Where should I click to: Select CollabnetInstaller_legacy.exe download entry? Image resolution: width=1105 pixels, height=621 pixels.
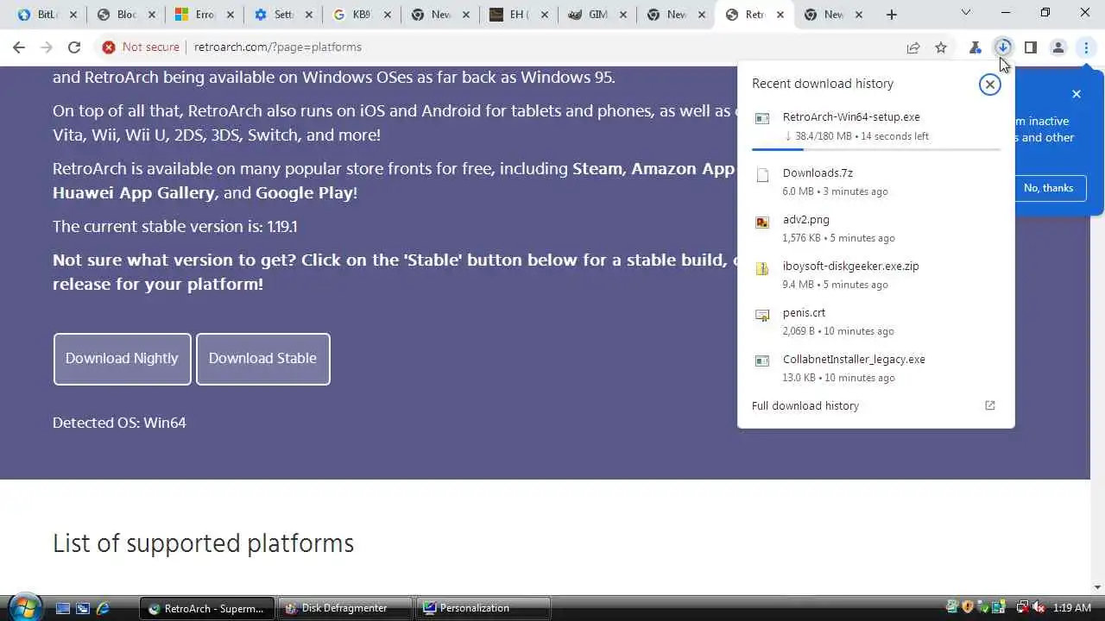pyautogui.click(x=876, y=367)
